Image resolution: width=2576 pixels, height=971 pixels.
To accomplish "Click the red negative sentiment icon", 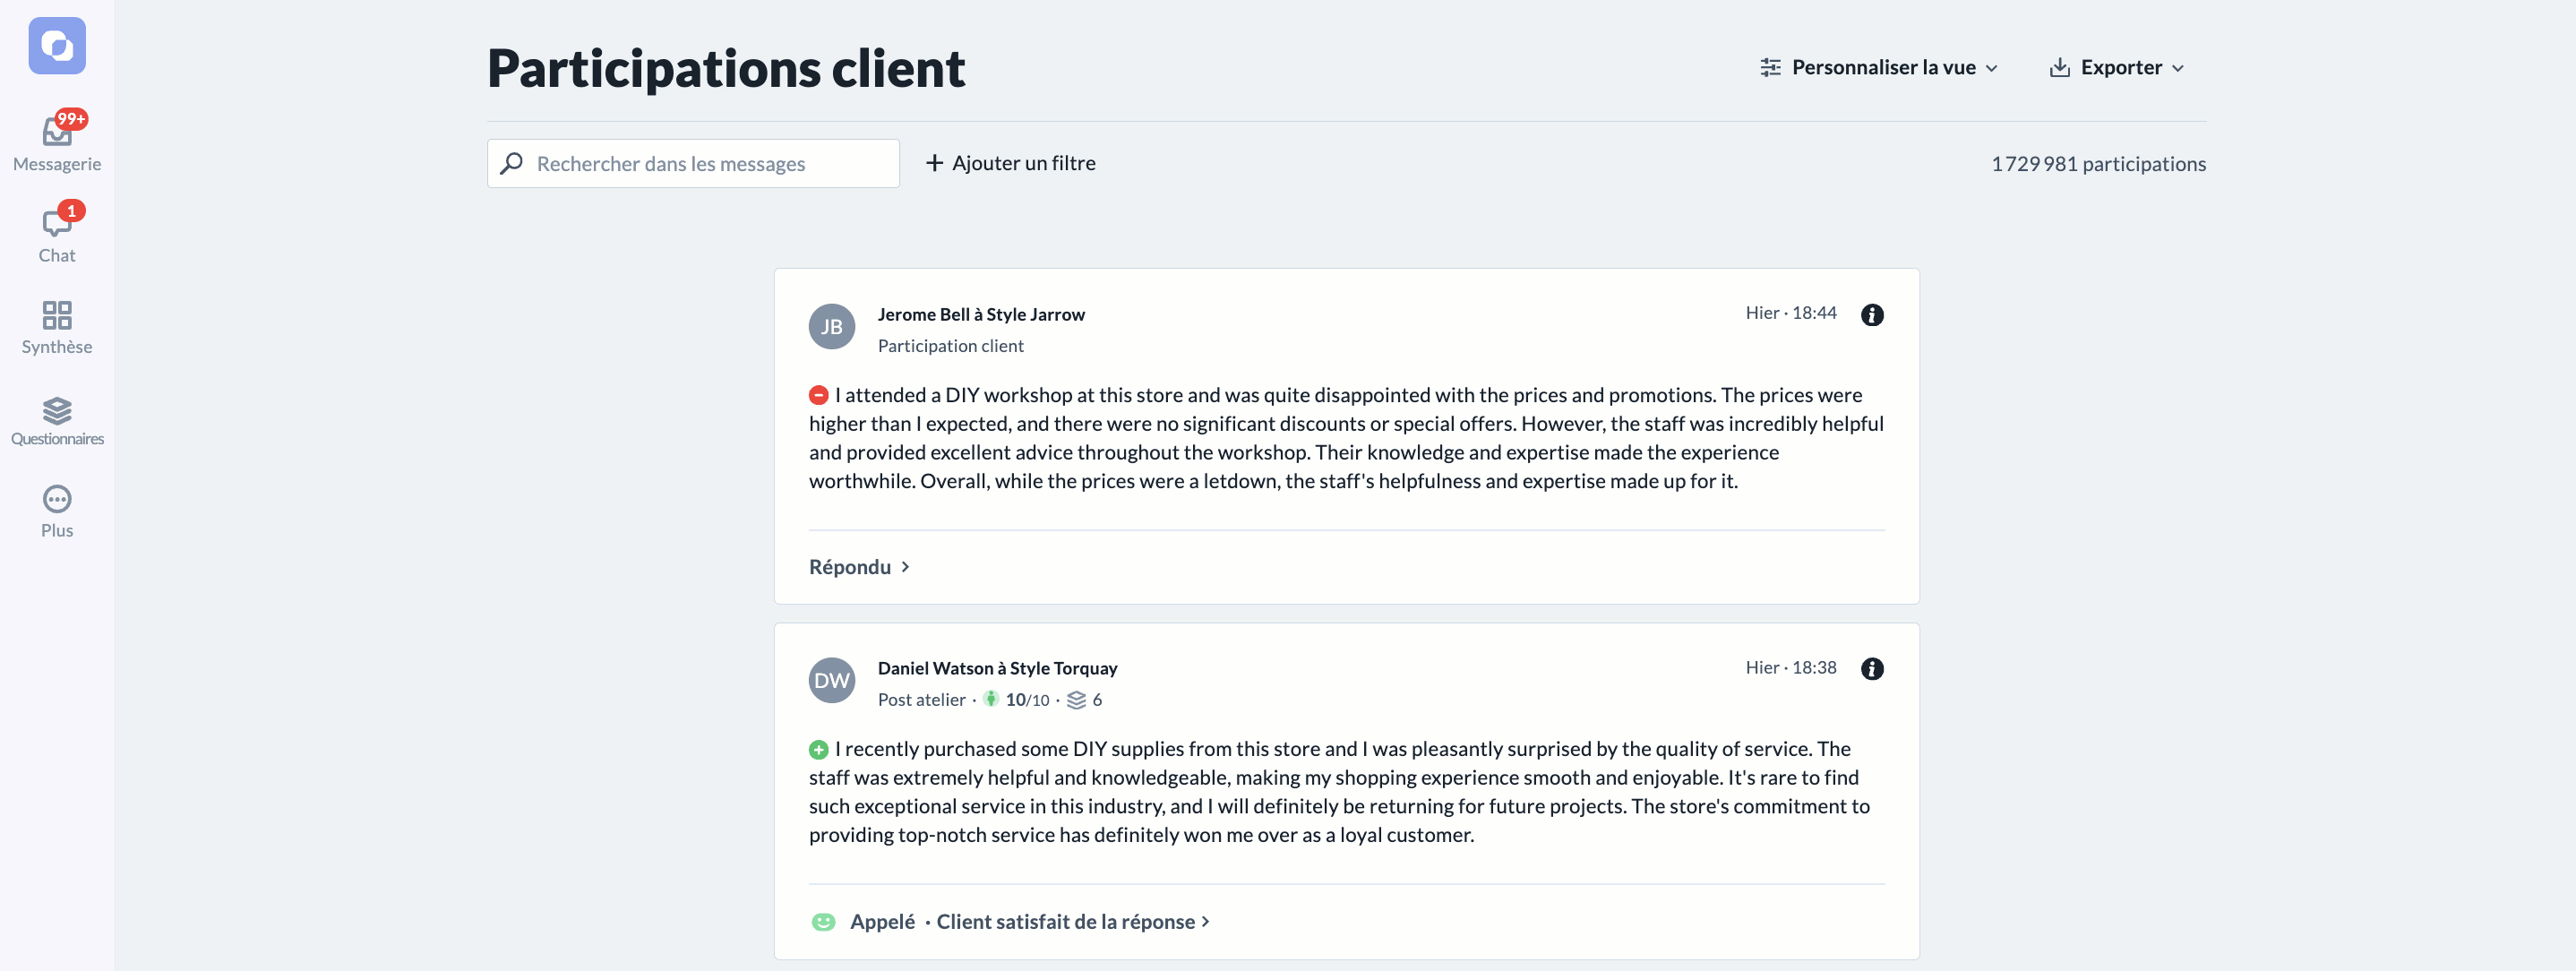I will pyautogui.click(x=819, y=395).
